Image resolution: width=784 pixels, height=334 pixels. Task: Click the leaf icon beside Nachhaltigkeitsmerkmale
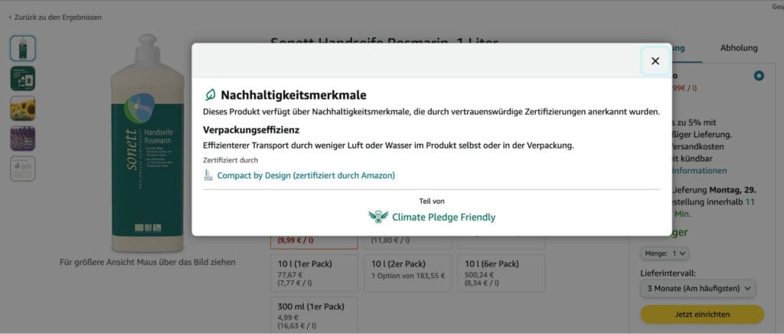pos(210,94)
